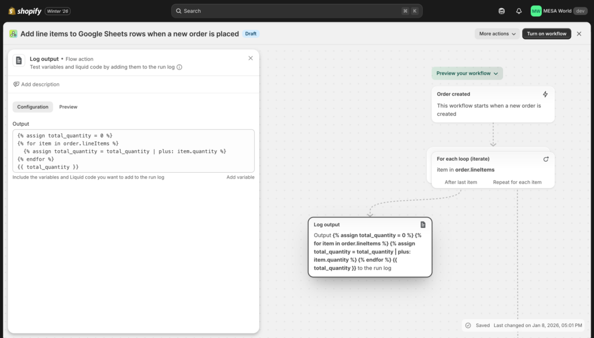This screenshot has width=594, height=338.
Task: Click the Shopify logo
Action: click(24, 11)
